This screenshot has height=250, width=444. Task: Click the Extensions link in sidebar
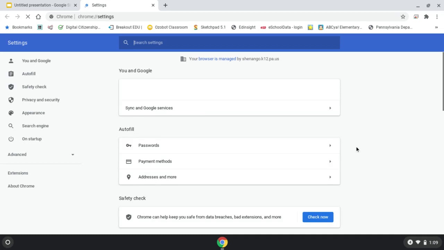pyautogui.click(x=18, y=173)
